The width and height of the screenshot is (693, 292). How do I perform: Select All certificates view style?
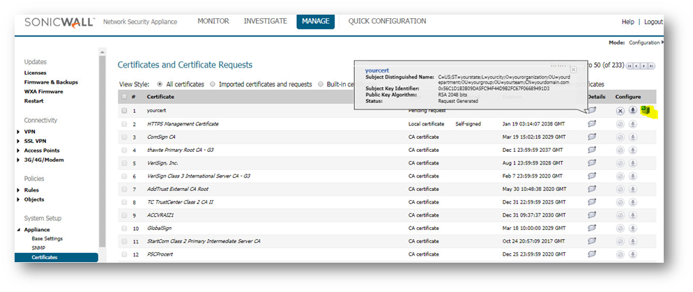(x=161, y=84)
